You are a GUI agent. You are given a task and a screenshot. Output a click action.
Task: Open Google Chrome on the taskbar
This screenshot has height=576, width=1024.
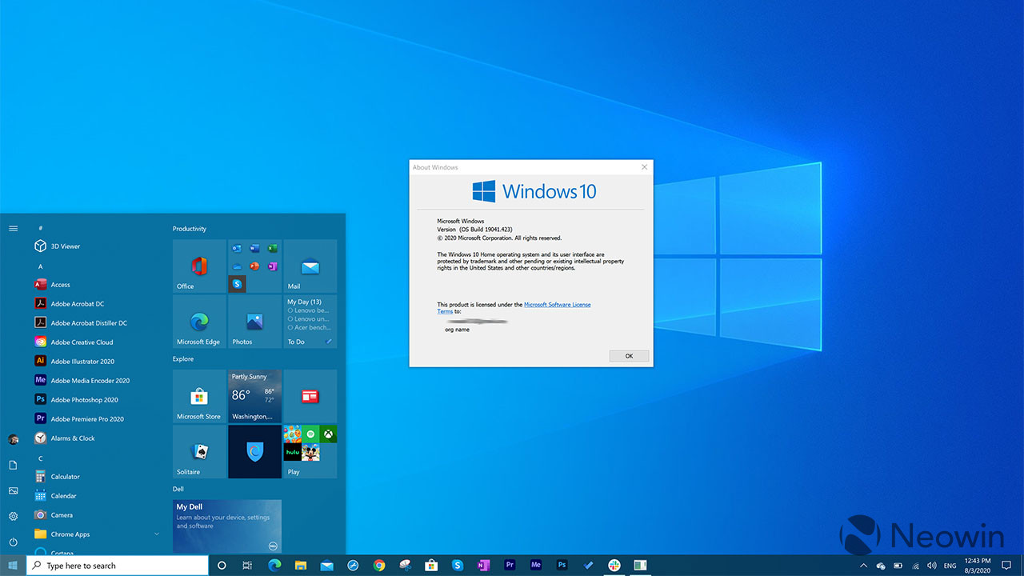point(379,566)
